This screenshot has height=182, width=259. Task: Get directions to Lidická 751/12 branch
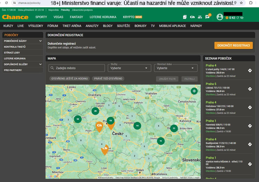click(x=250, y=89)
